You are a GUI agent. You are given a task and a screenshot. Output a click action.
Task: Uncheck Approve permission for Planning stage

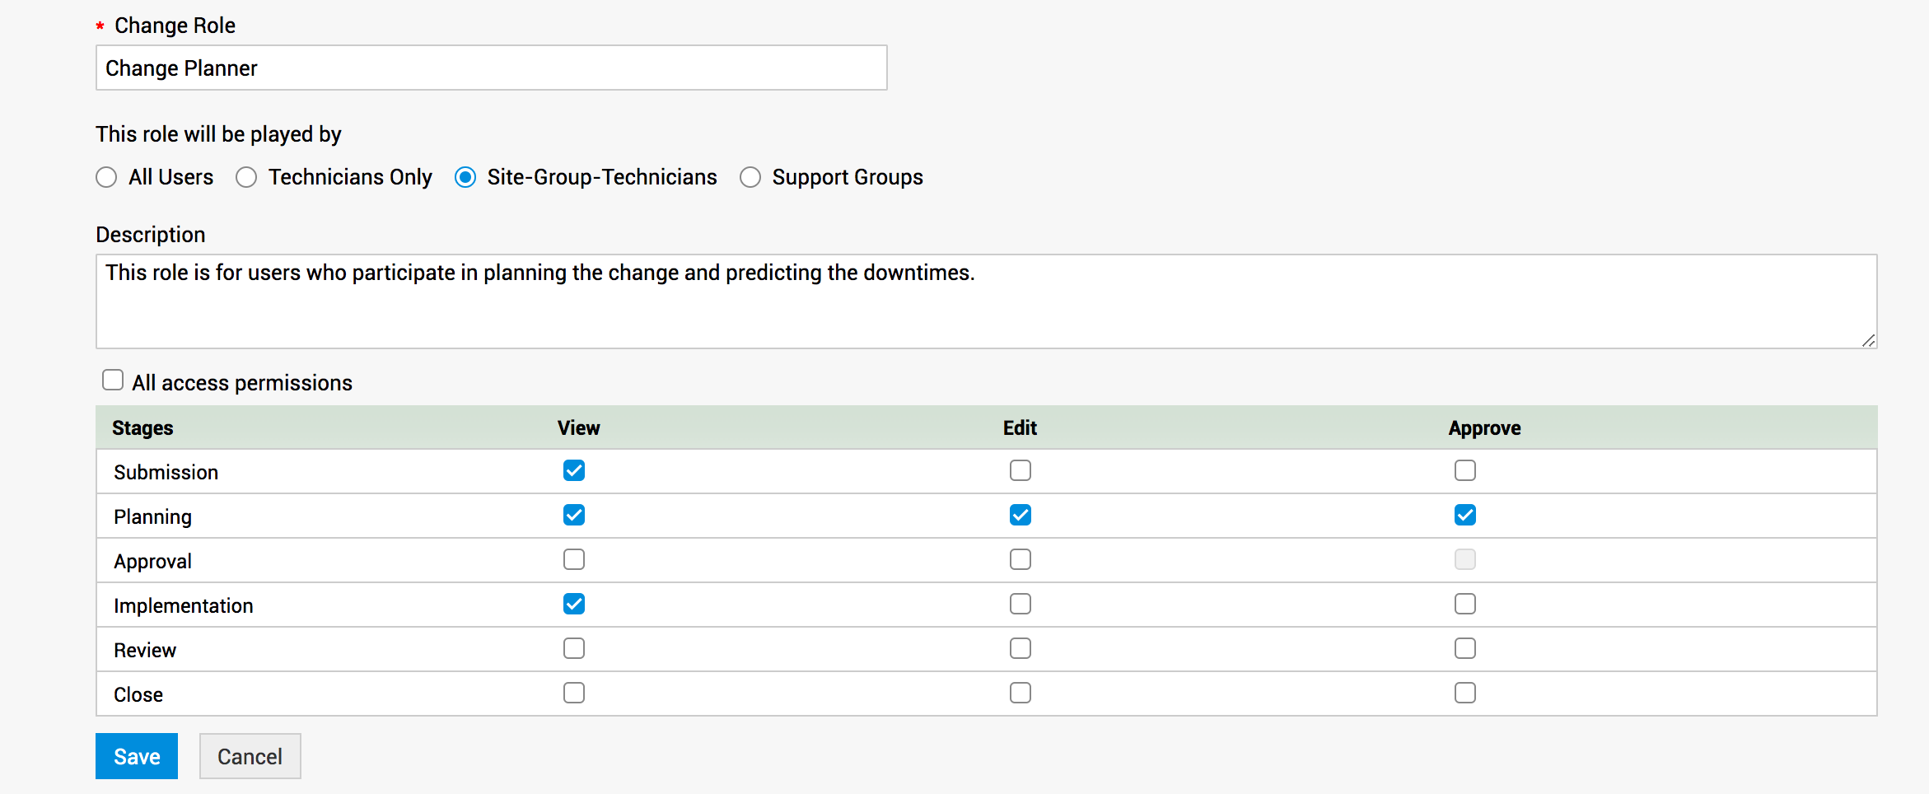tap(1464, 515)
